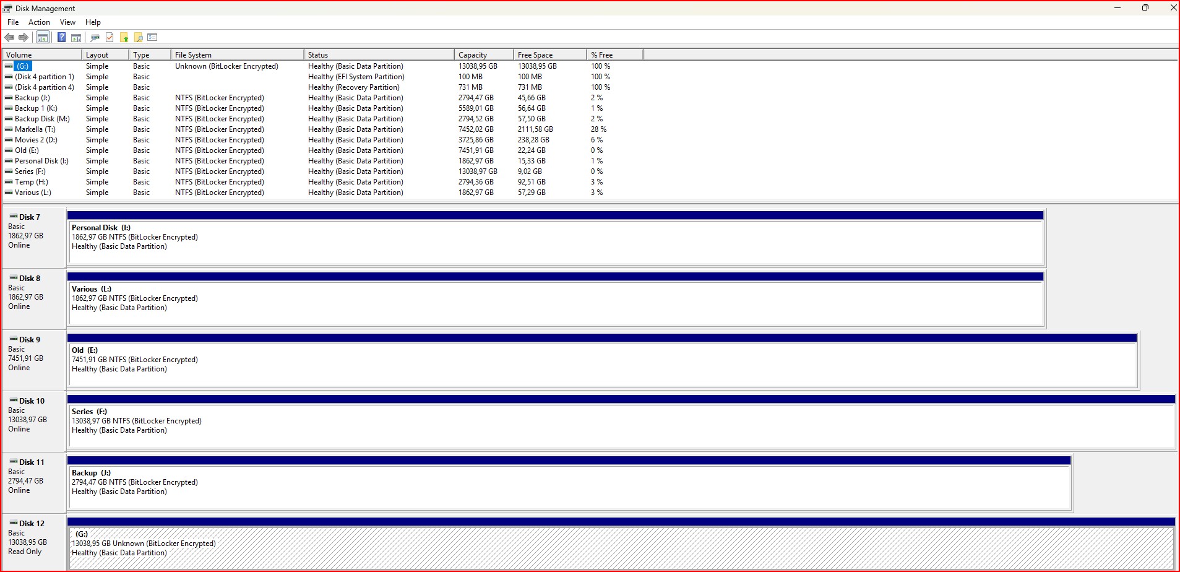1180x572 pixels.
Task: Toggle the Show/Hide Console Tree toolbar button
Action: coord(43,38)
